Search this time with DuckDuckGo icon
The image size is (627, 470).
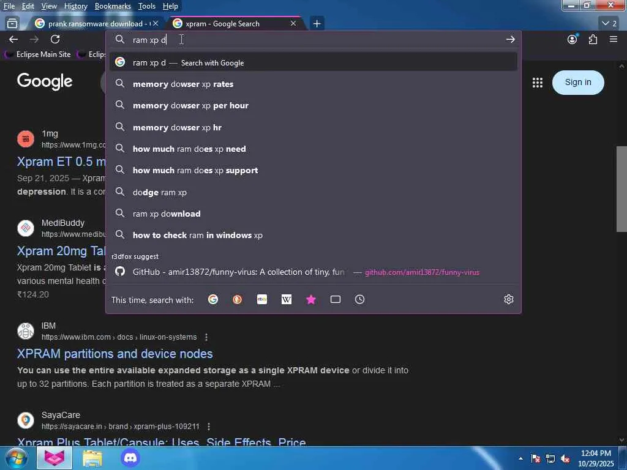pos(237,299)
